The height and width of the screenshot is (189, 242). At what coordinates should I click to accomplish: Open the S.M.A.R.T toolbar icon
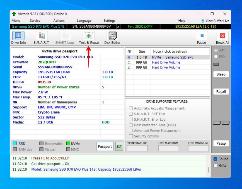(41, 36)
